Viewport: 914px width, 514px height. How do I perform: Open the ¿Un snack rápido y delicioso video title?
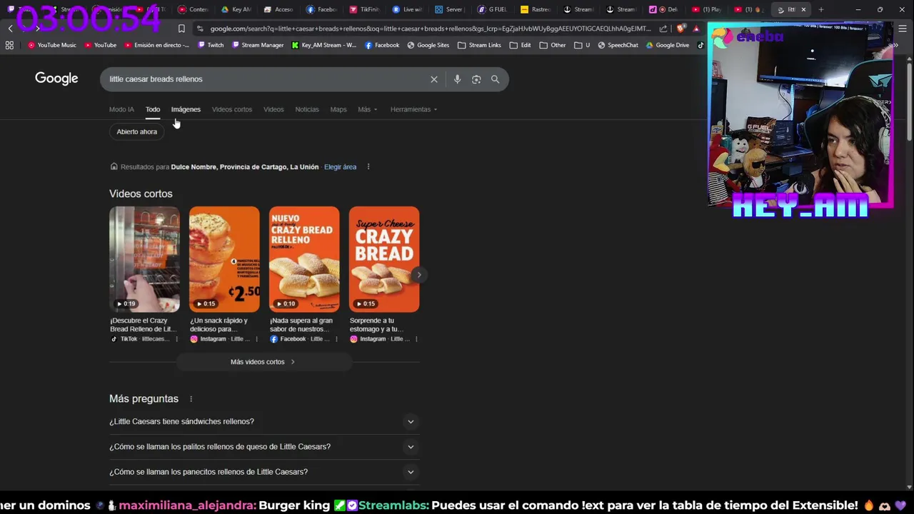tap(220, 325)
